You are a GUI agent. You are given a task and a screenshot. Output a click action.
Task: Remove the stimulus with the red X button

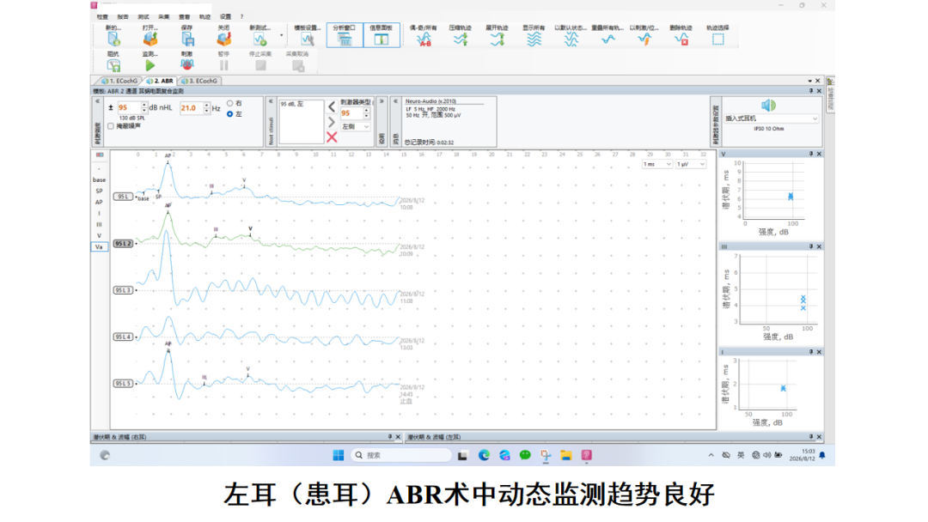point(332,137)
